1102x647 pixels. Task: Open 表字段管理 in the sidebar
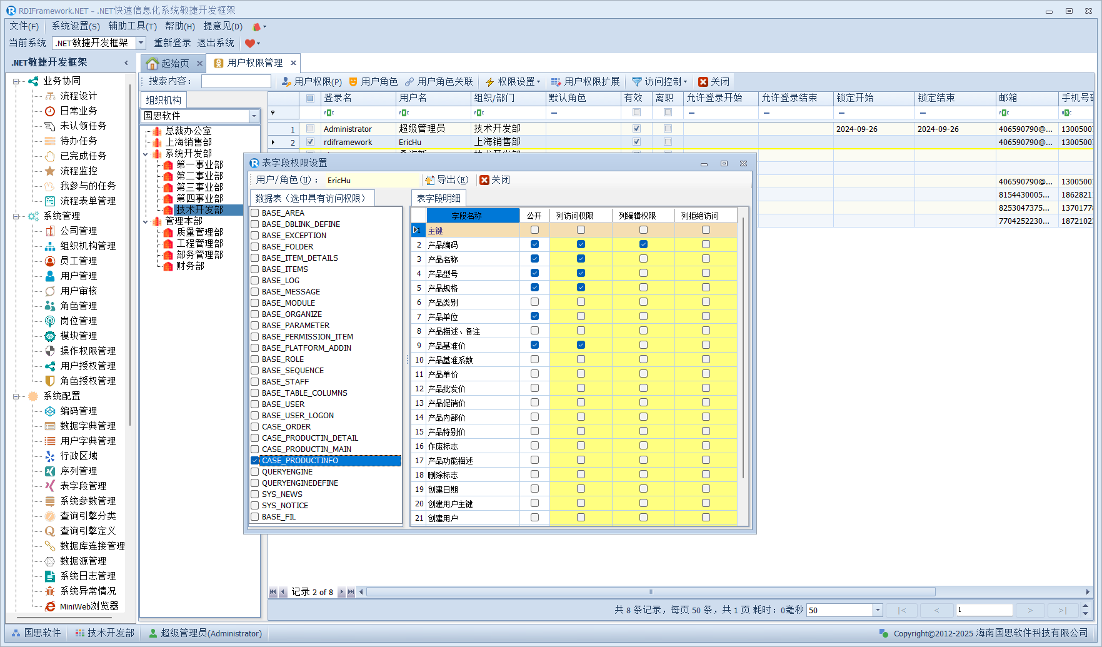coord(83,486)
